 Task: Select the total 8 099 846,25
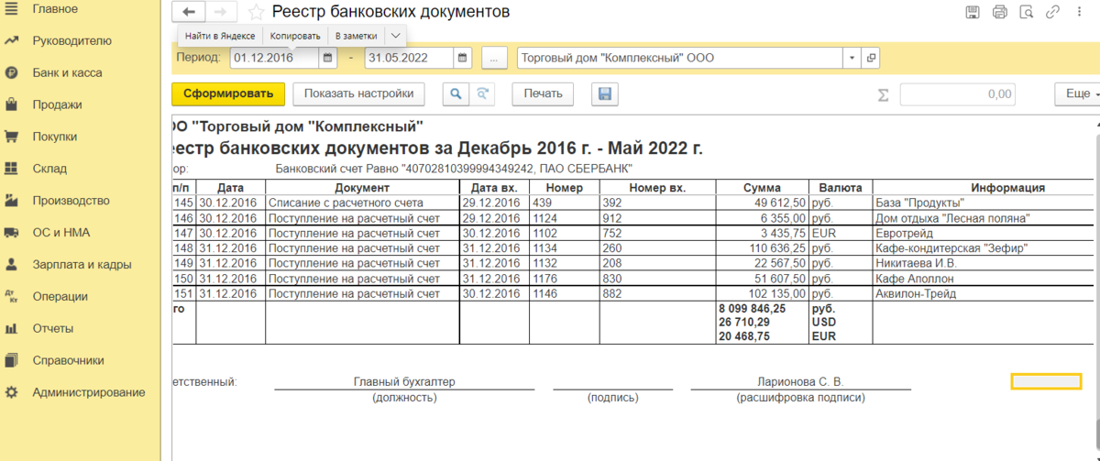[x=752, y=310]
